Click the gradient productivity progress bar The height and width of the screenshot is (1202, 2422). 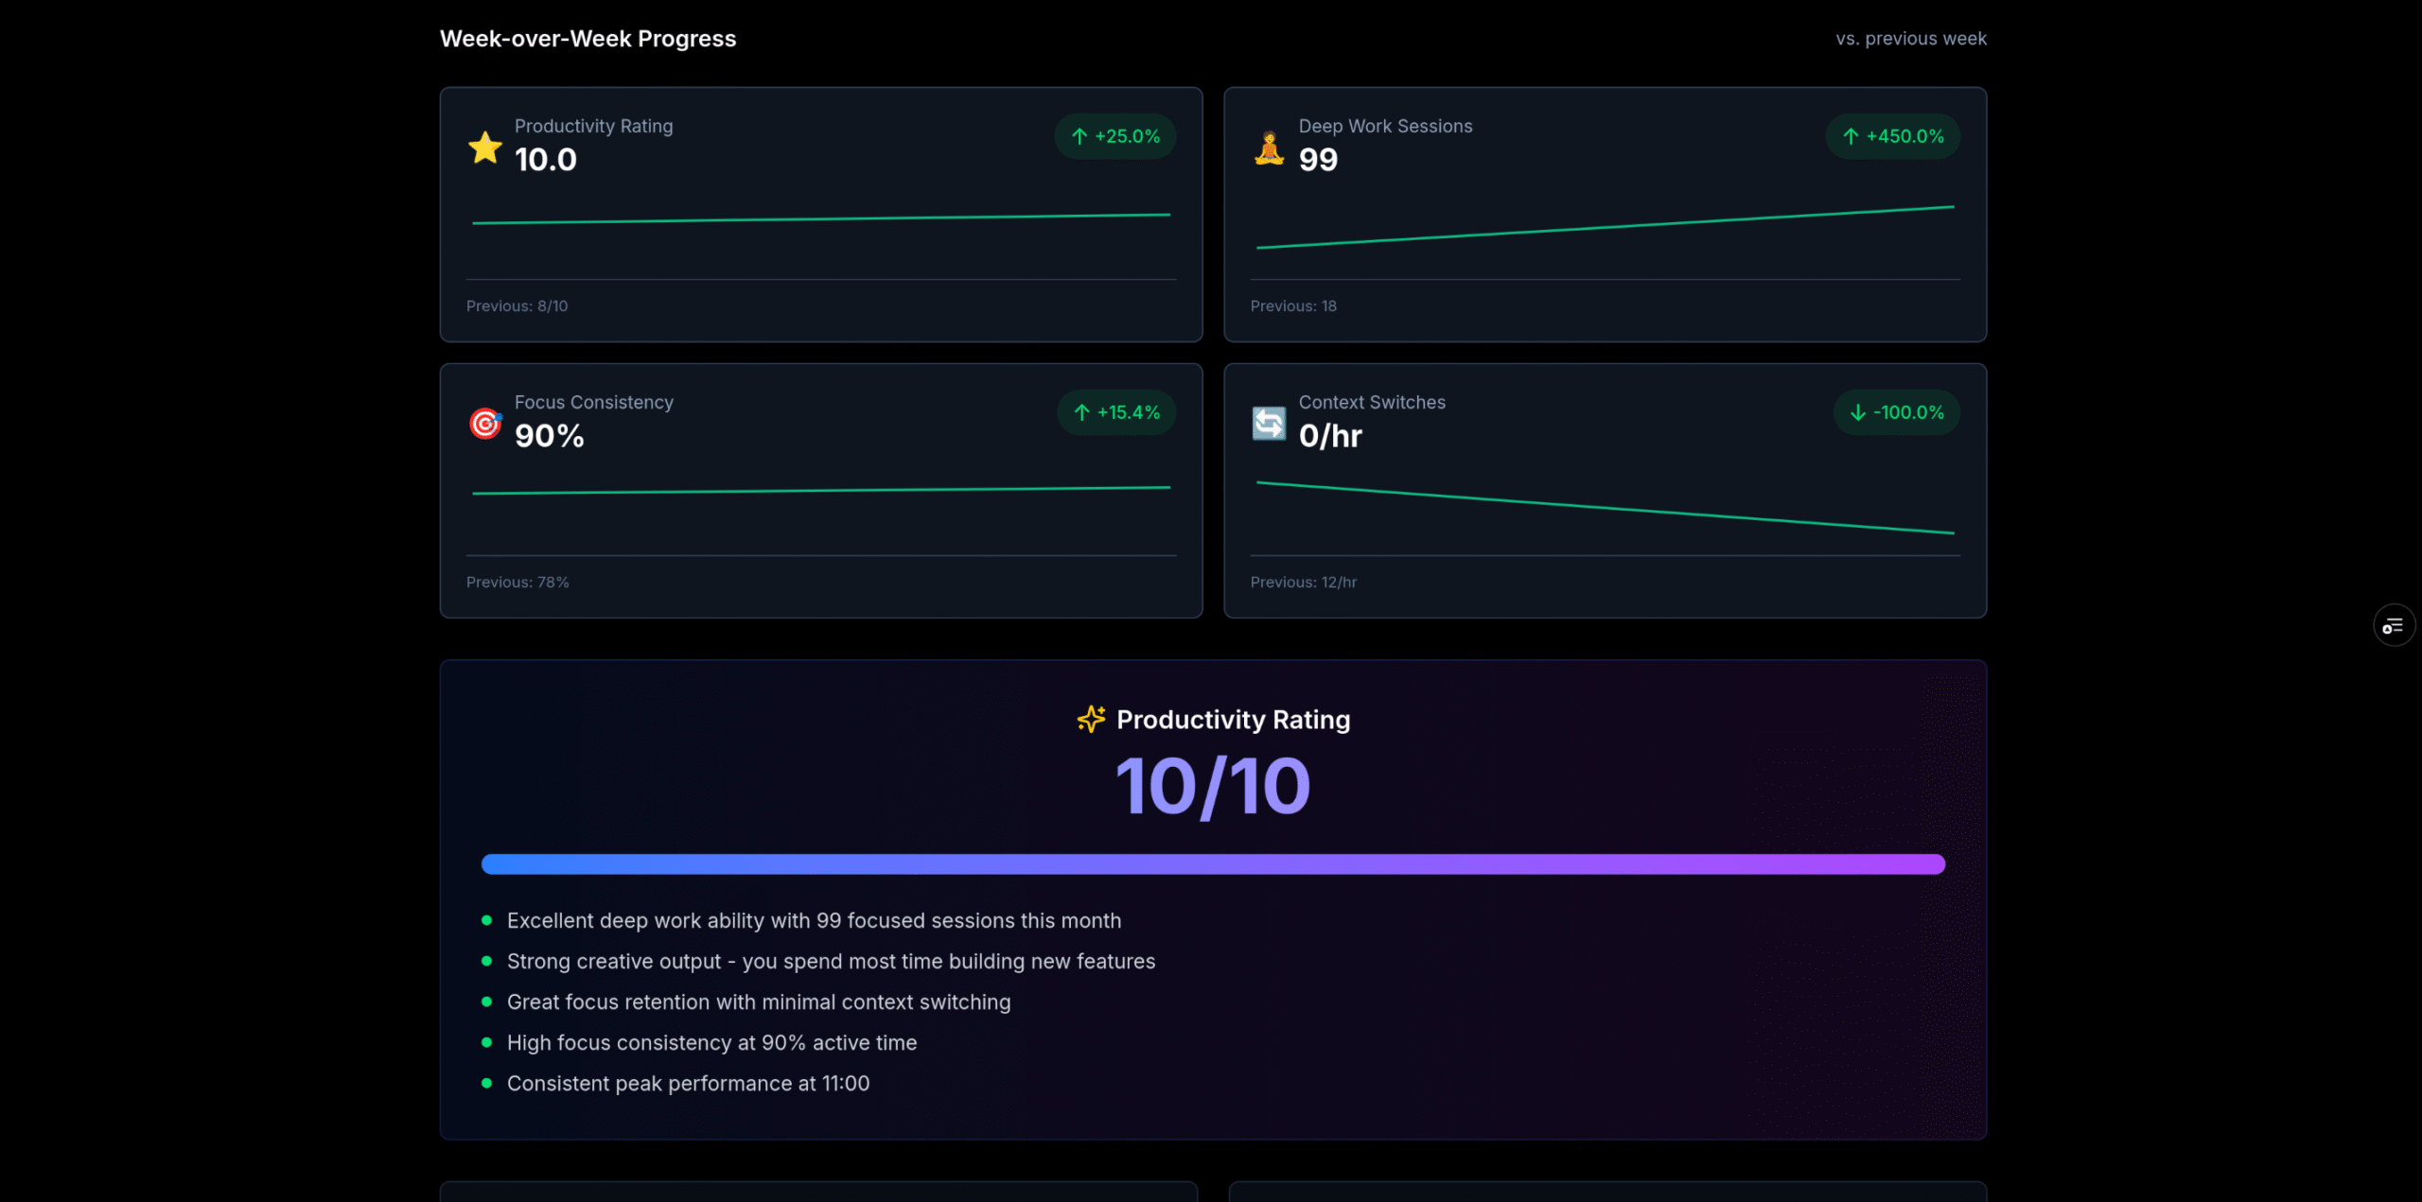coord(1213,864)
